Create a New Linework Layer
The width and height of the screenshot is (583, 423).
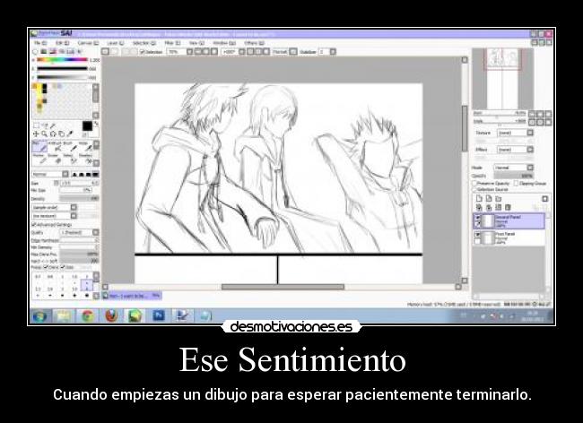(x=489, y=199)
